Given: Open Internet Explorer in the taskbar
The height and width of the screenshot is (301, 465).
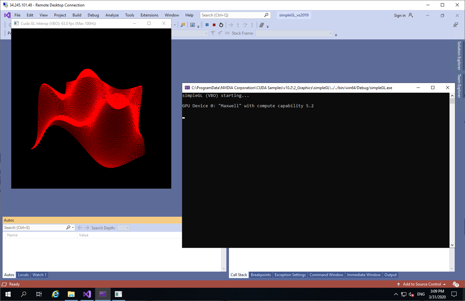Looking at the screenshot, I should pyautogui.click(x=55, y=294).
